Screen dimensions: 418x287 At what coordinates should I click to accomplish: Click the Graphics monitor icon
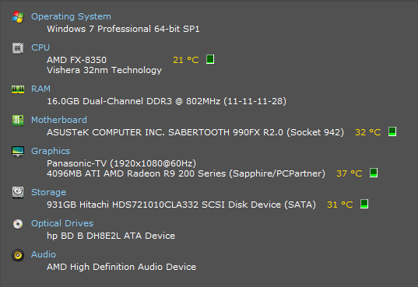[x=18, y=152]
